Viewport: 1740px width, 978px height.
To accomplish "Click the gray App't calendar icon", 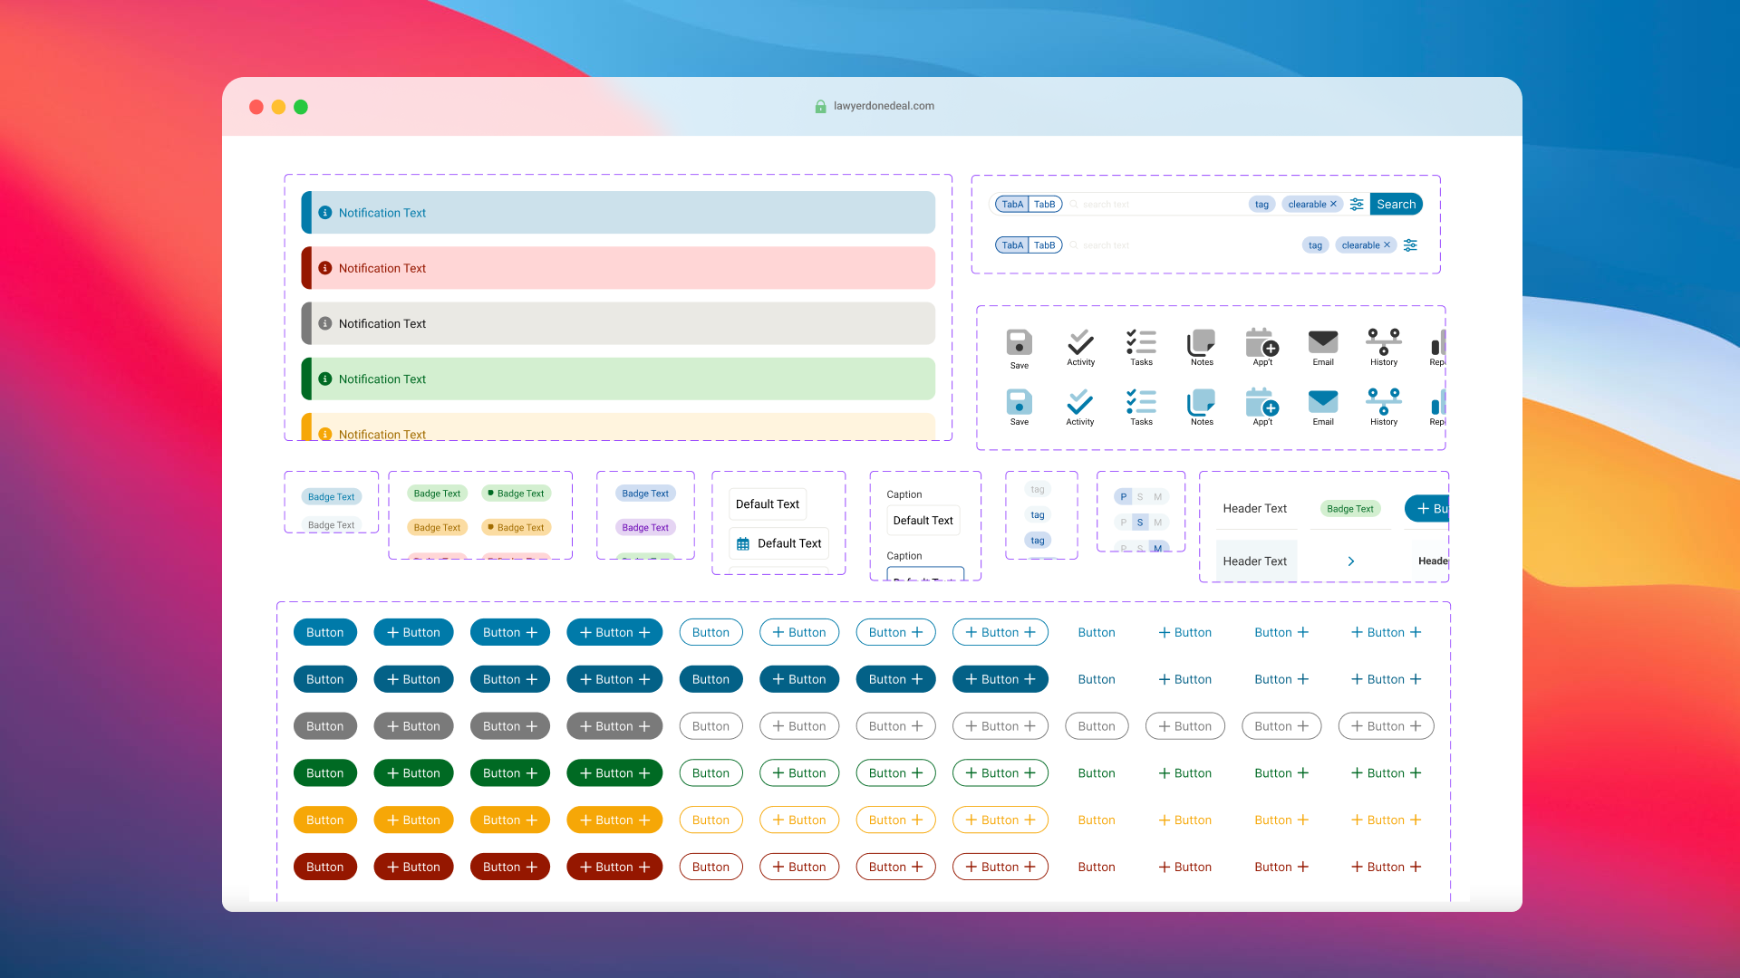I will click(x=1261, y=342).
